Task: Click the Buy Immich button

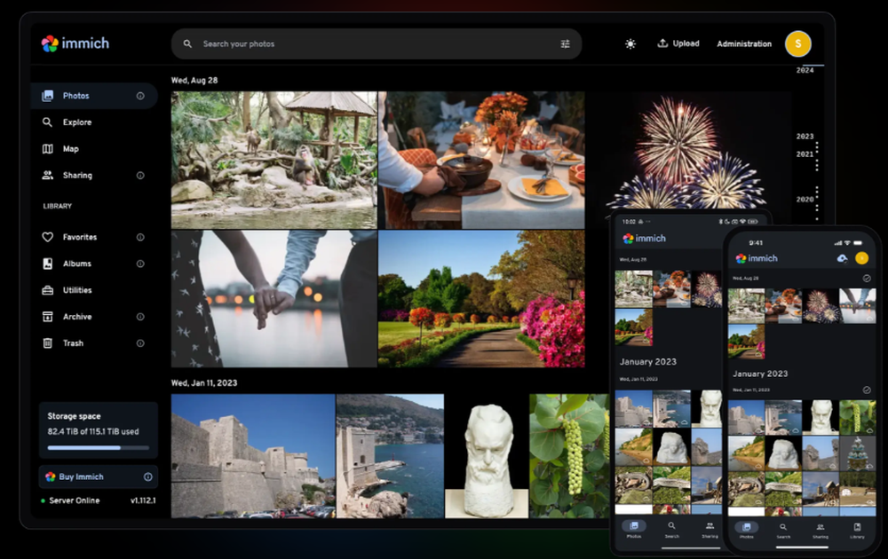Action: tap(98, 477)
